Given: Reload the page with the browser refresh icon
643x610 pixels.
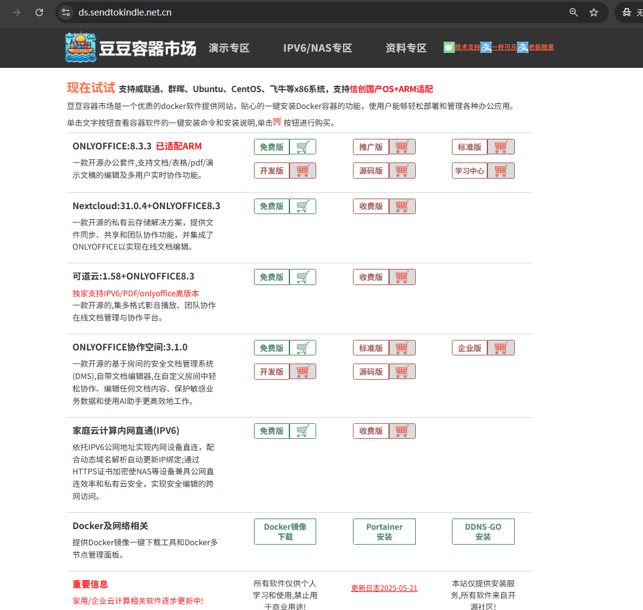Looking at the screenshot, I should 39,12.
